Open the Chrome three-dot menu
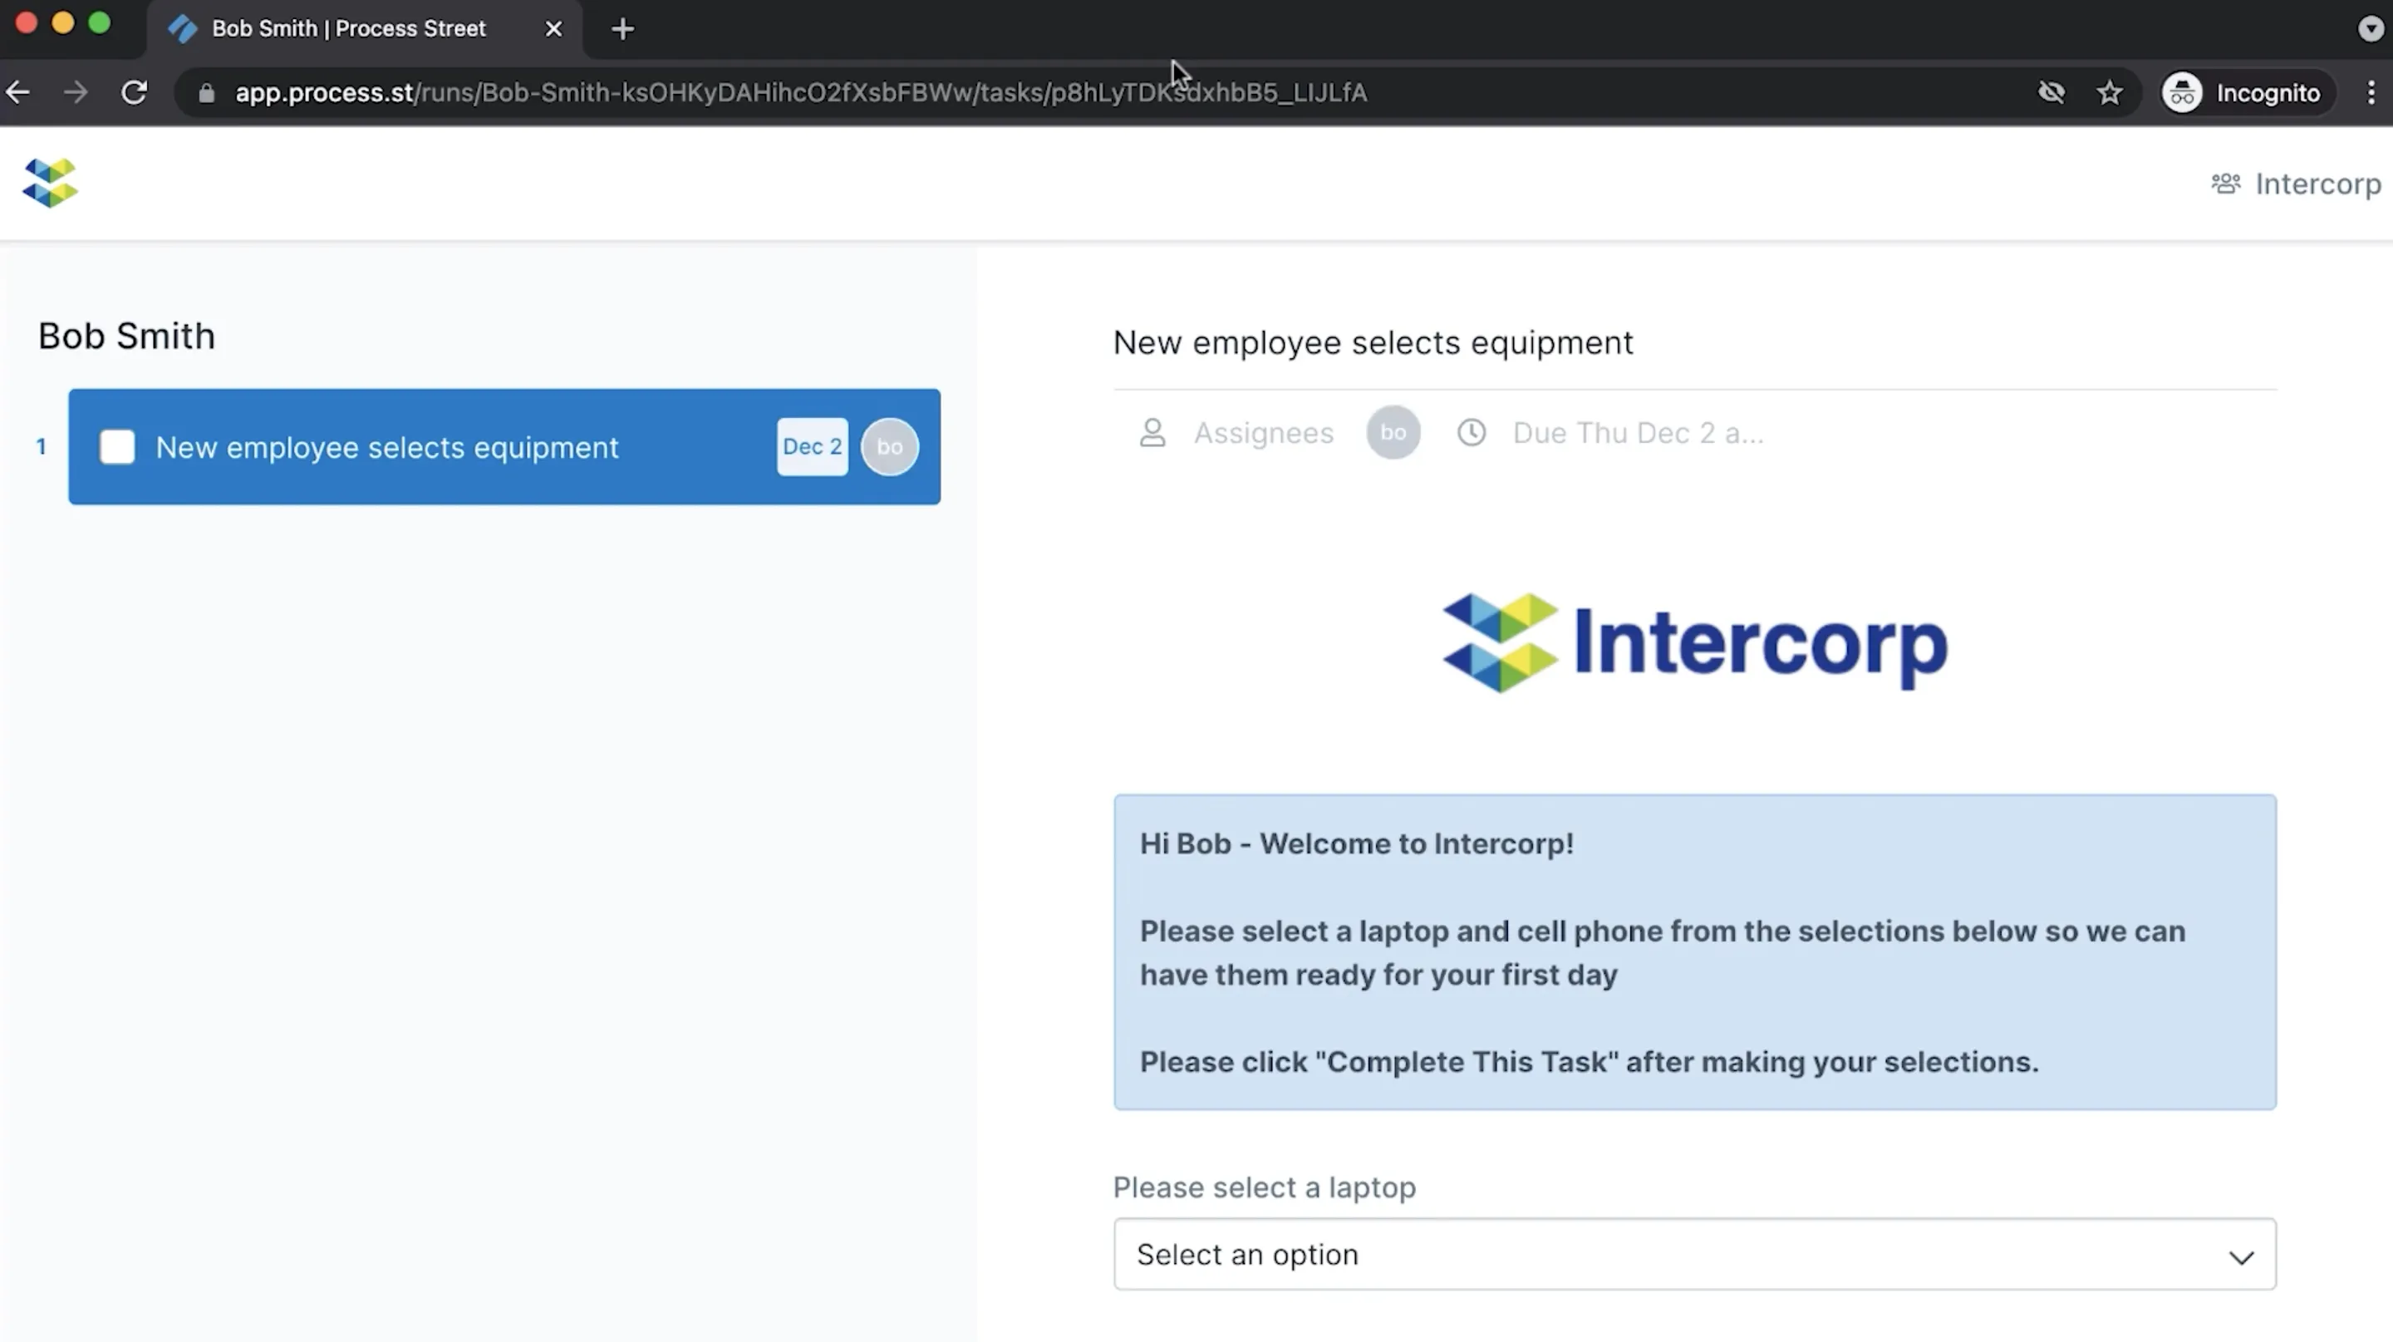This screenshot has width=2393, height=1342. (x=2371, y=92)
